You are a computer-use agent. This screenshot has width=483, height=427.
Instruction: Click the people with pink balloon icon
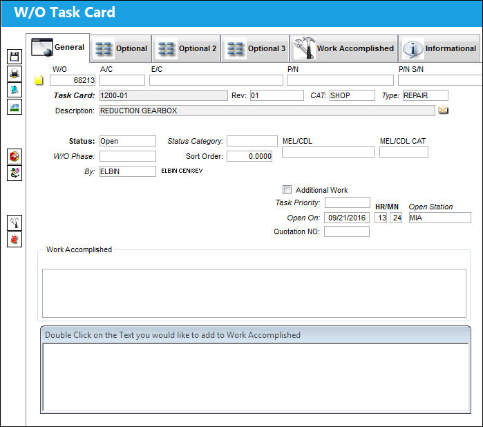[x=15, y=173]
